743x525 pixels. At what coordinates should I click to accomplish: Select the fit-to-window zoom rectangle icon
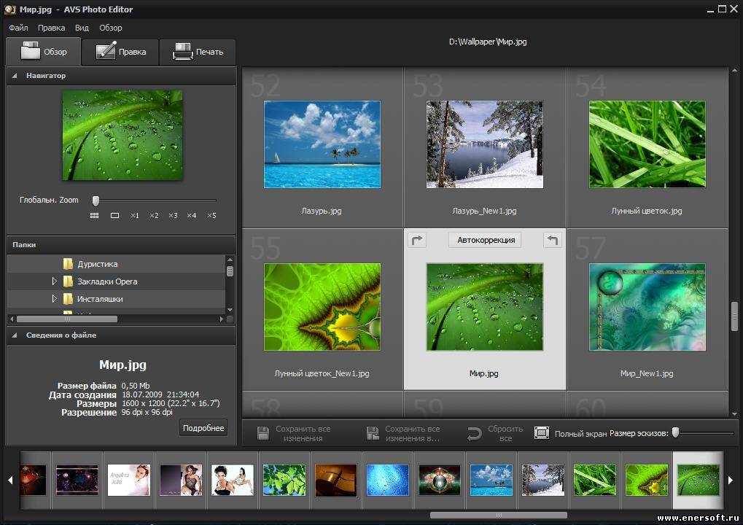click(114, 216)
